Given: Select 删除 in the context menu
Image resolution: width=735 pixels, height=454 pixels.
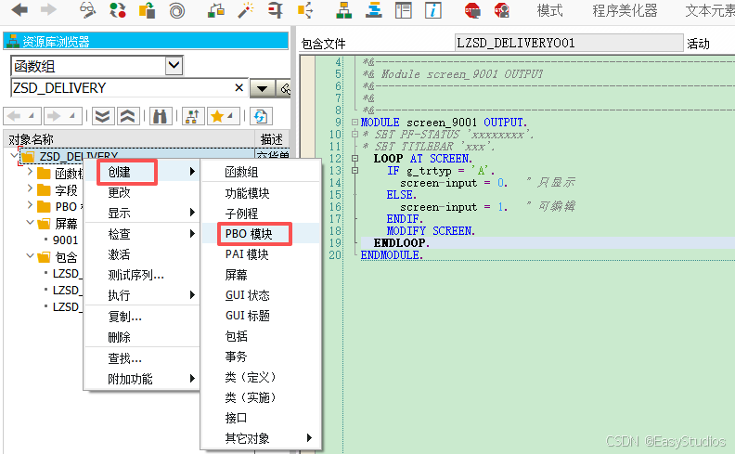Looking at the screenshot, I should tap(142, 337).
